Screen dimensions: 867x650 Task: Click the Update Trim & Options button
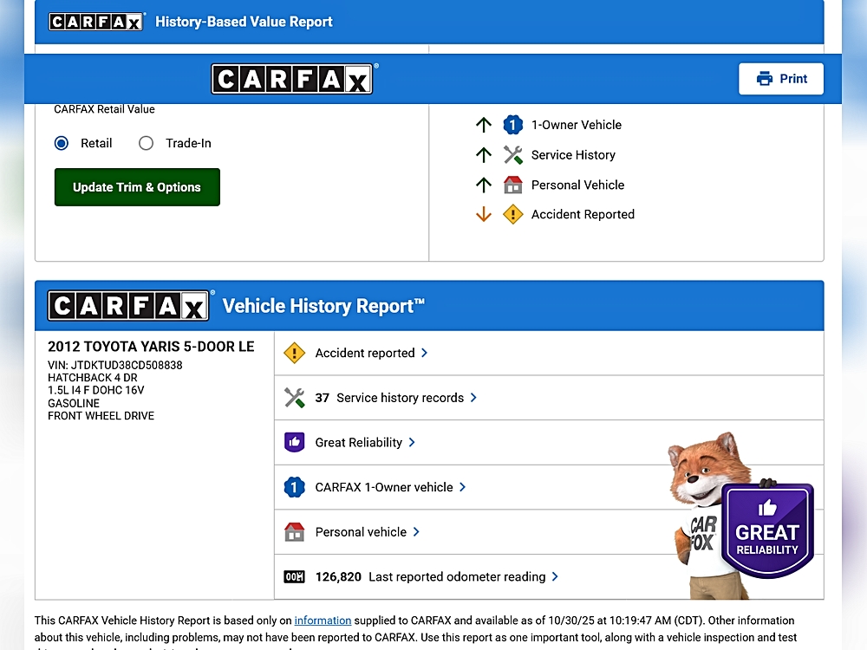137,187
